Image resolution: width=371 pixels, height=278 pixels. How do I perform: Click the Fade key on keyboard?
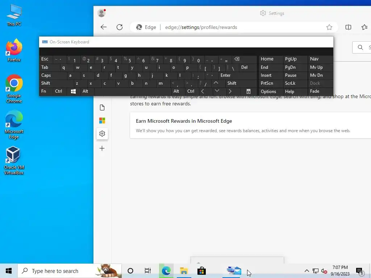320,91
